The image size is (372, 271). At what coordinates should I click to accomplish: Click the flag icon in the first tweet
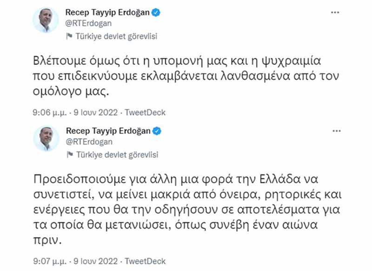[x=69, y=36]
